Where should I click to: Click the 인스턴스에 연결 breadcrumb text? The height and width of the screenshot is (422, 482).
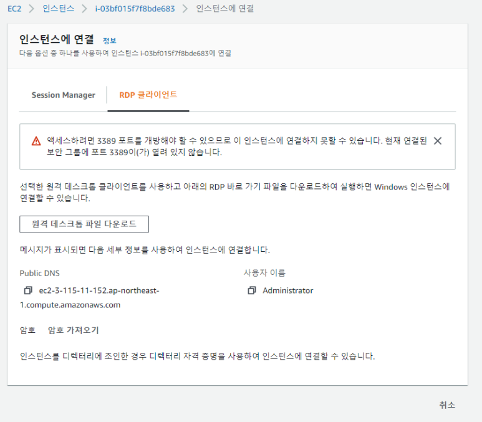(225, 9)
